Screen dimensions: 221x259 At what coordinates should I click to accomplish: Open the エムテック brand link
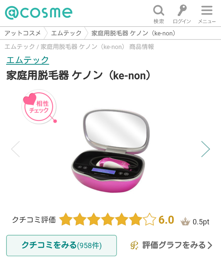point(28,60)
